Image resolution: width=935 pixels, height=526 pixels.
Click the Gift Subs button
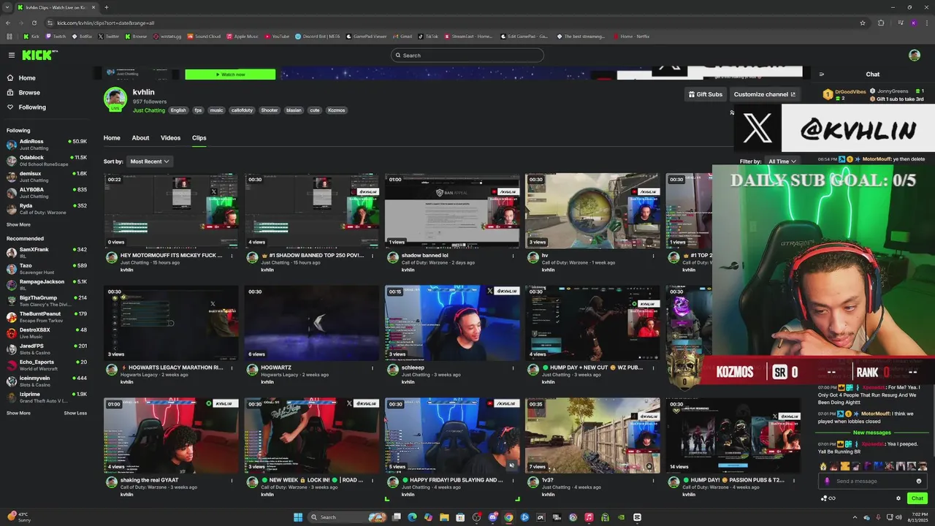click(706, 94)
